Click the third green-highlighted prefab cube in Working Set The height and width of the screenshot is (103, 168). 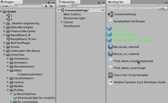(x=109, y=40)
